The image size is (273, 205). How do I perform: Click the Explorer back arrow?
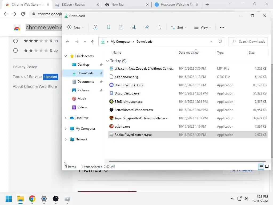click(x=67, y=42)
